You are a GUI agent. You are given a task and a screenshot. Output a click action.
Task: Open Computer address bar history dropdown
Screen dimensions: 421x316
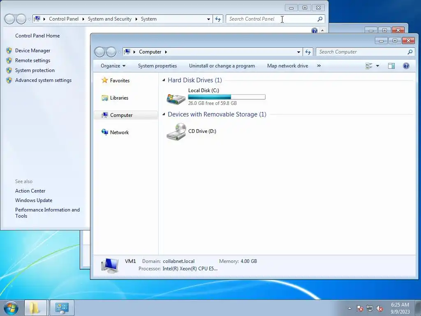298,52
